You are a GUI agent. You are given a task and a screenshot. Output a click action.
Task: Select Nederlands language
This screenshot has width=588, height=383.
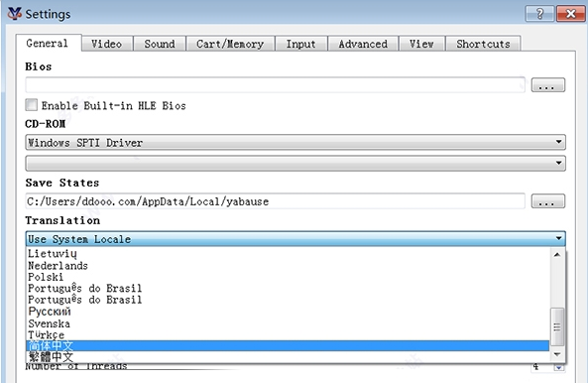pyautogui.click(x=288, y=266)
